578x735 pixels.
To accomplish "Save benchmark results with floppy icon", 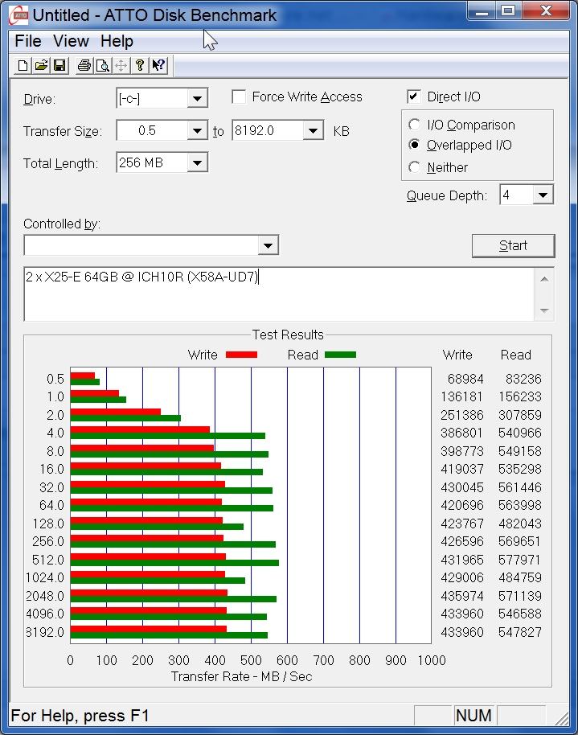I will (59, 65).
